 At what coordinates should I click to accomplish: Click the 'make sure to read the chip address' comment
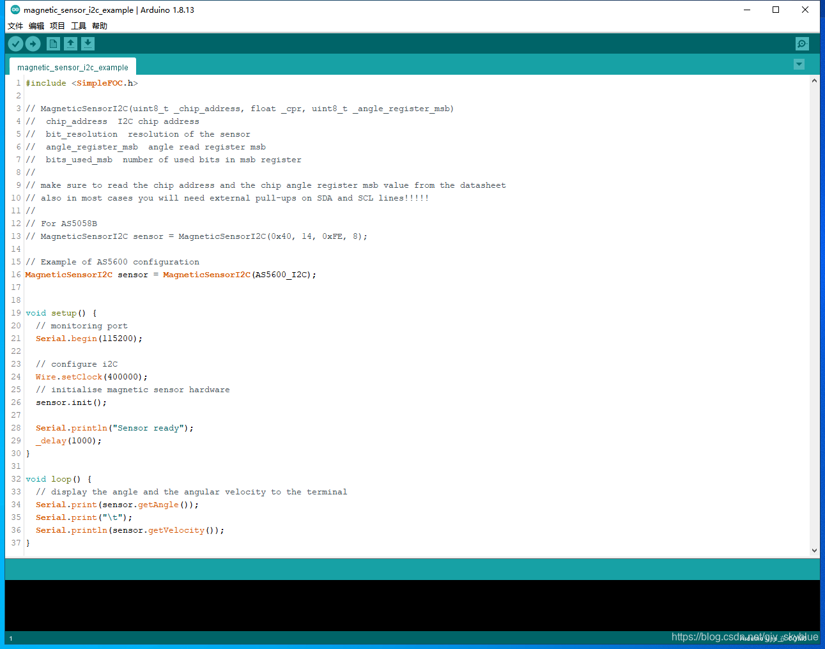coord(266,185)
